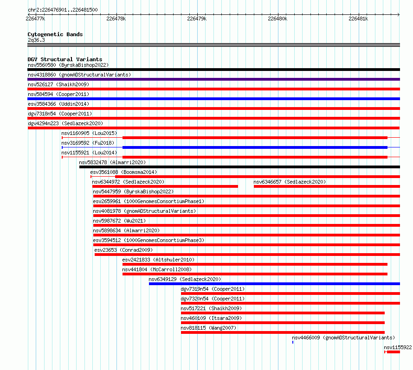Screen dimensions: 413x370
Task: Click the Cytogenetic Bands track title
Action: click(55, 34)
